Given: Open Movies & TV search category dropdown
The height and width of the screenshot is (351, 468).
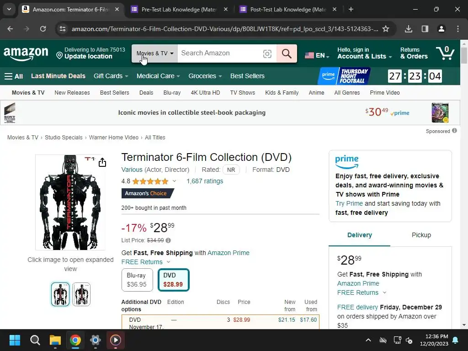Looking at the screenshot, I should coord(154,53).
